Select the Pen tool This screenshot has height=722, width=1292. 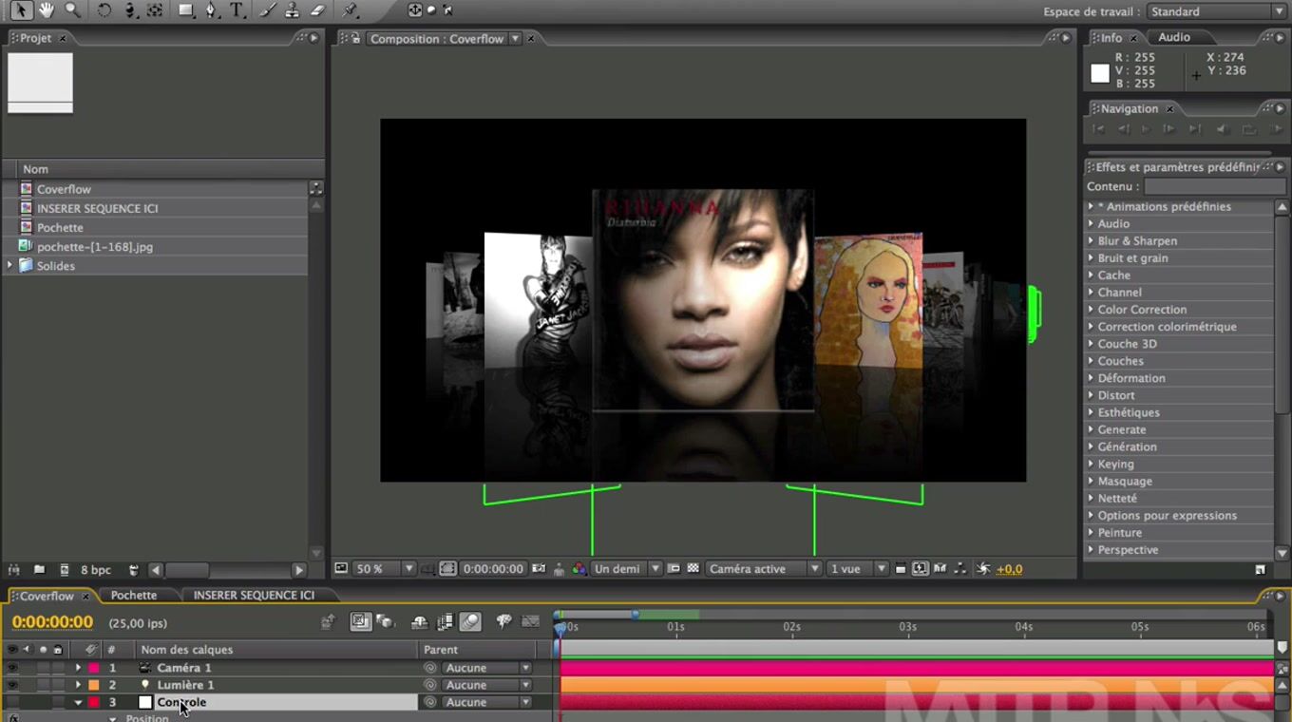pyautogui.click(x=211, y=10)
